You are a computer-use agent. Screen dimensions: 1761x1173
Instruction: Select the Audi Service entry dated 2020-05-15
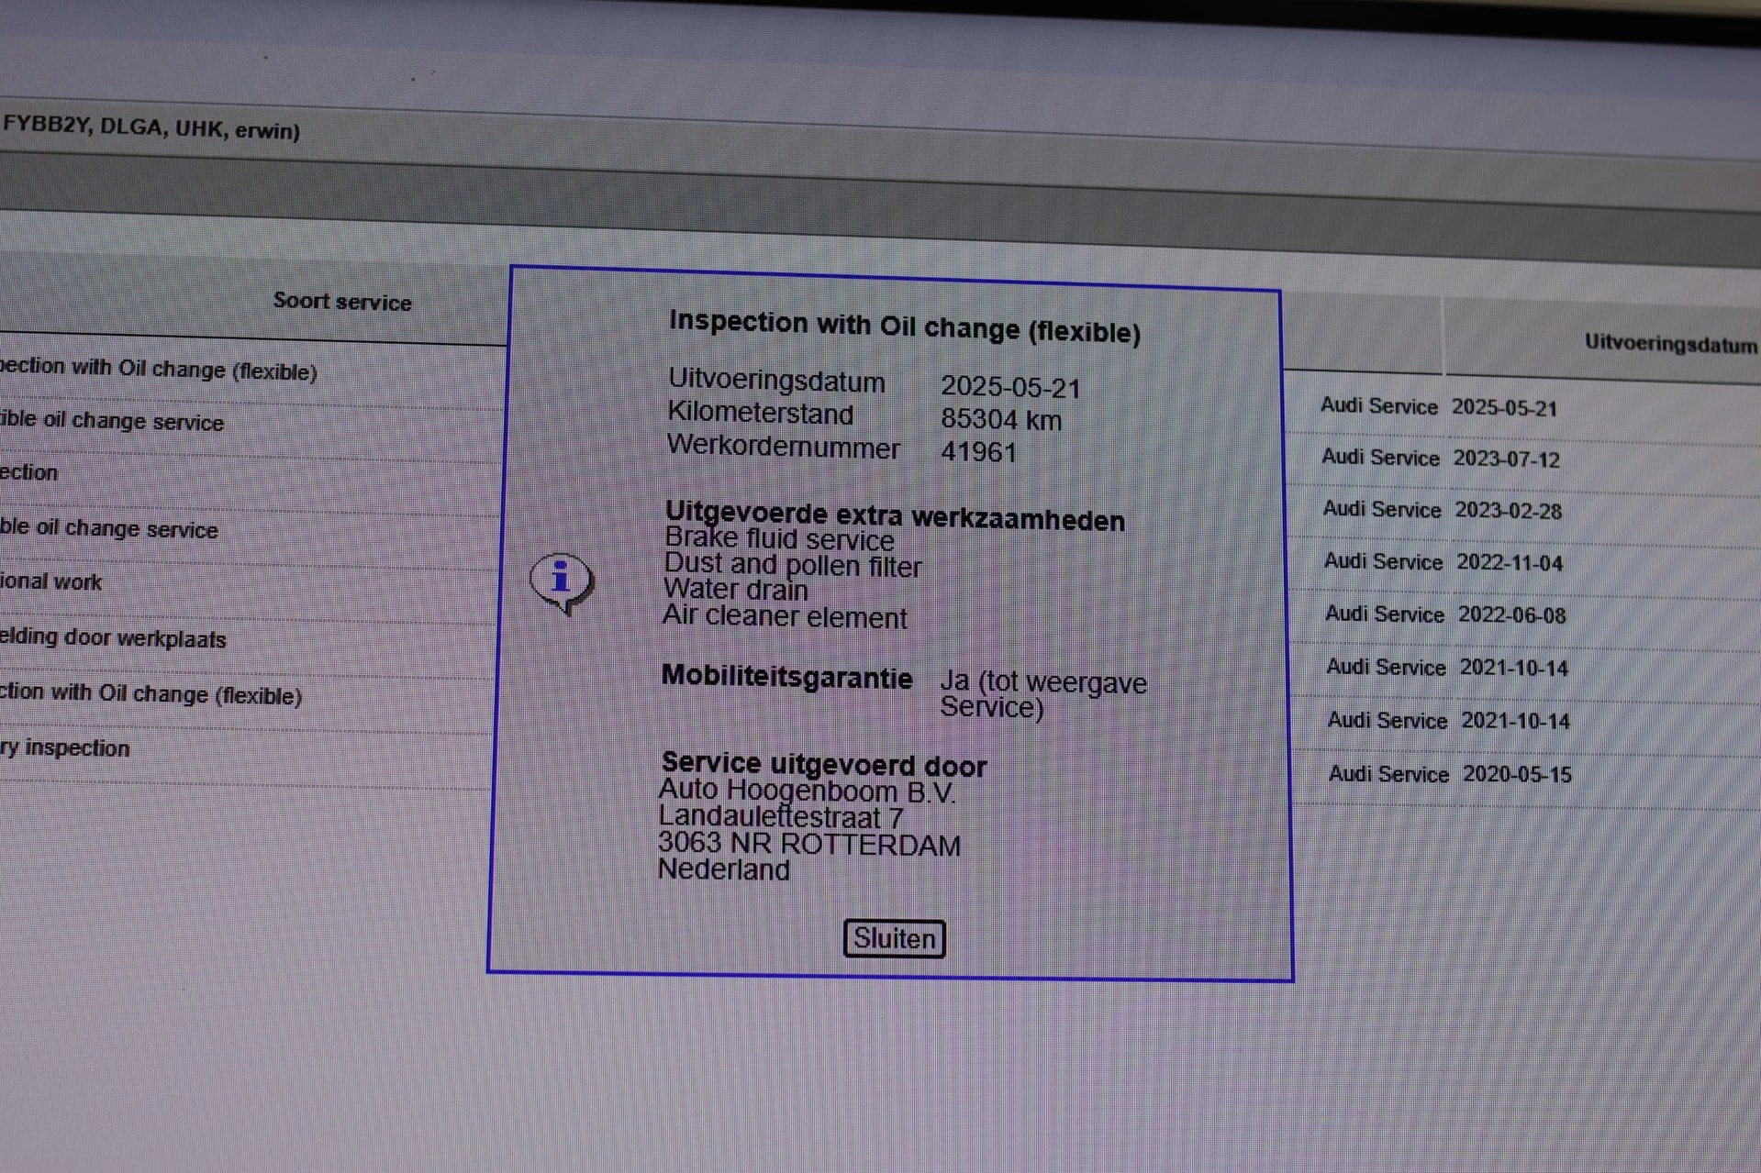[x=1449, y=774]
